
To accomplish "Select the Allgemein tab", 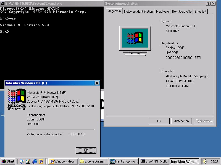I will tap(114, 11).
